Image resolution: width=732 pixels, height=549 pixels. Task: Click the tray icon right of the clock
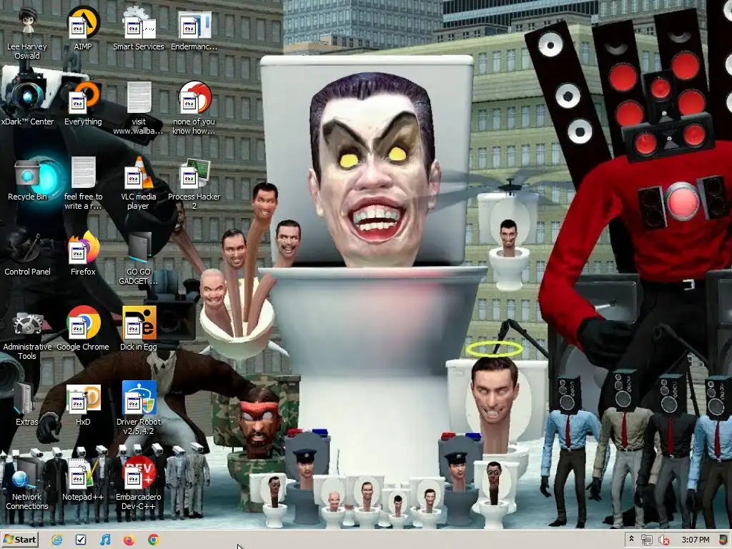coord(724,540)
